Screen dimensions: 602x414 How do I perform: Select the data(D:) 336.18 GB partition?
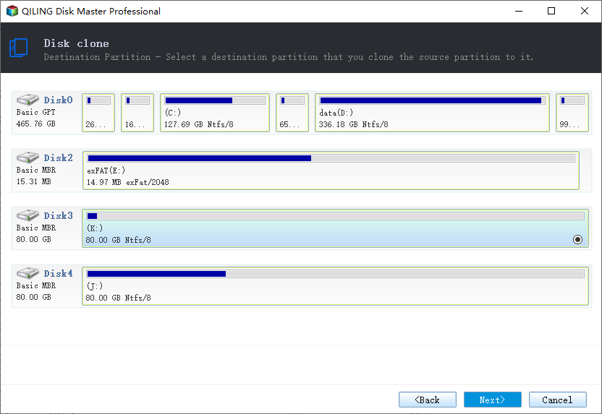click(432, 113)
